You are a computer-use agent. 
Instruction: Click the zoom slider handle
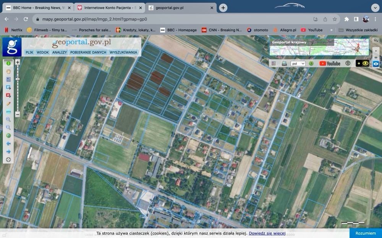click(x=18, y=79)
